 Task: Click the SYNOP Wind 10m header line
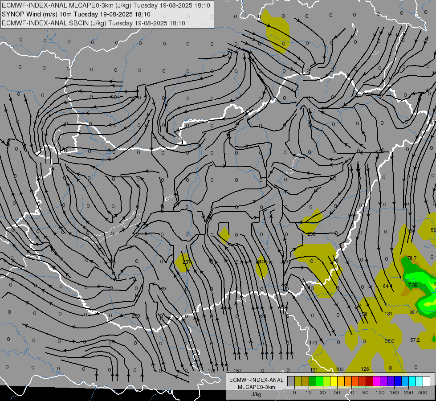(76, 14)
